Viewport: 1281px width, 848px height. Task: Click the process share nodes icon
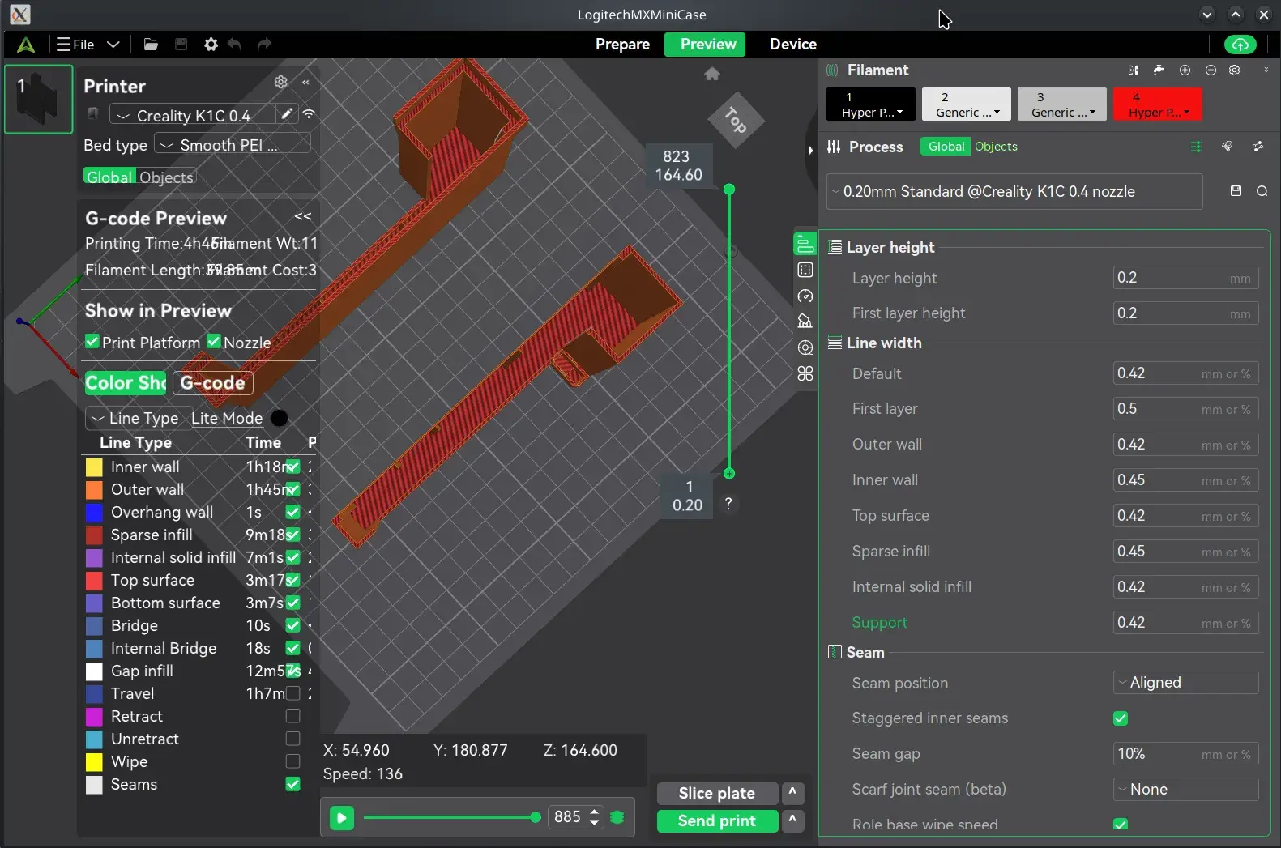tap(1258, 147)
